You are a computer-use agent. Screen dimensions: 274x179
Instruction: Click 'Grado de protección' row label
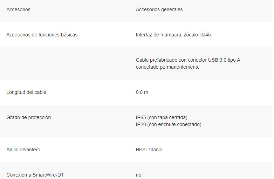[29, 117]
